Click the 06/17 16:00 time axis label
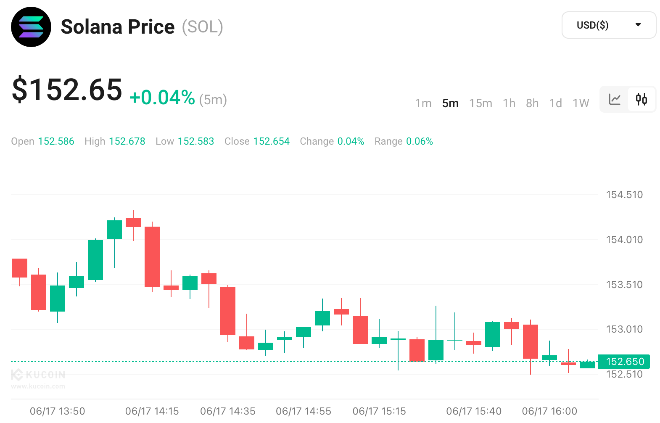The height and width of the screenshot is (423, 660). [549, 411]
